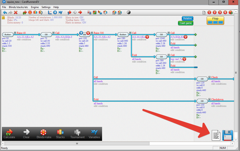Click the AI chip stacks toolbar icon
Image resolution: width=240 pixels, height=151 pixels.
pyautogui.click(x=114, y=13)
